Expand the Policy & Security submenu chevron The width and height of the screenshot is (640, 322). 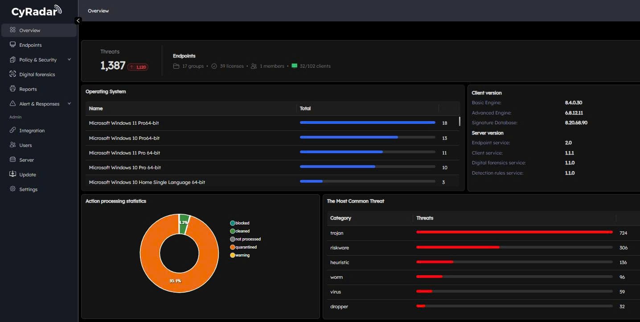[x=69, y=60]
